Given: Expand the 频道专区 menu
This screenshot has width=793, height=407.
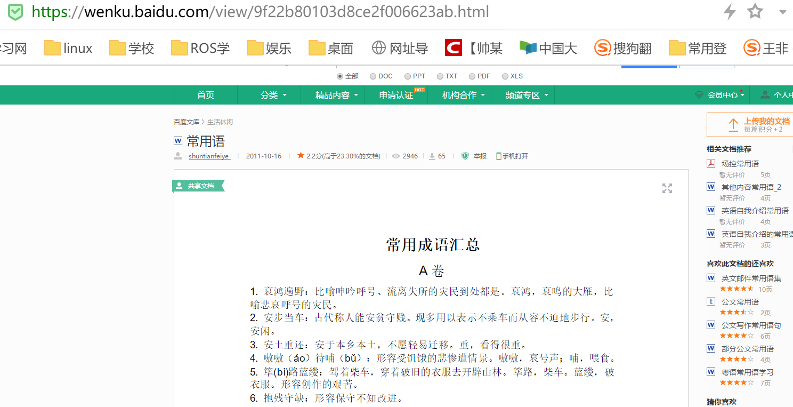Looking at the screenshot, I should [x=527, y=95].
